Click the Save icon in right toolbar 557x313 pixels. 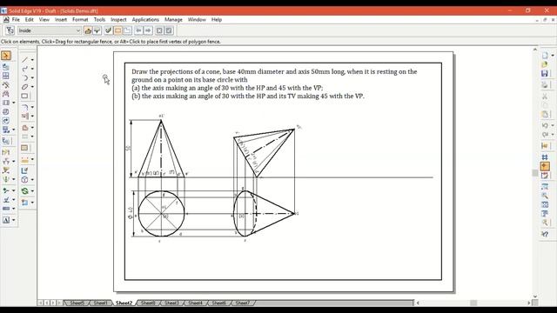point(545,73)
